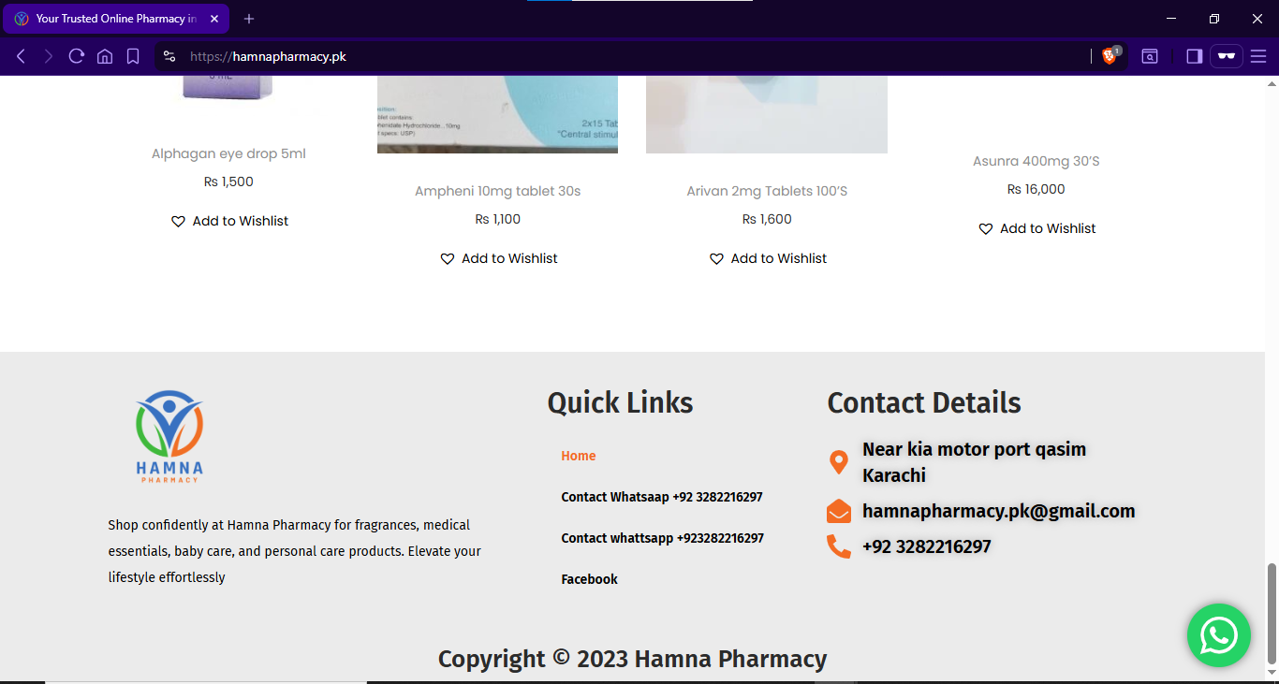Click the Rs 1,100 price
The height and width of the screenshot is (684, 1279).
(498, 219)
